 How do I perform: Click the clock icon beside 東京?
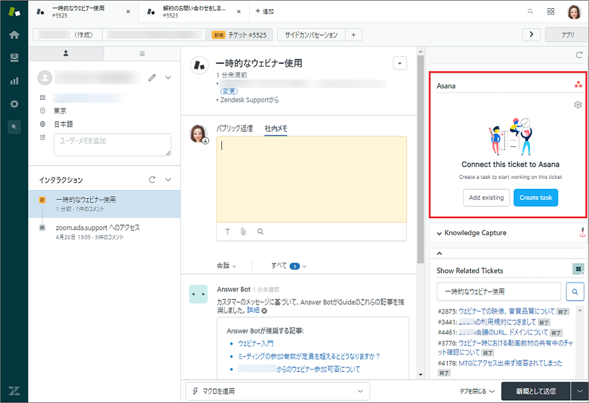coord(42,111)
